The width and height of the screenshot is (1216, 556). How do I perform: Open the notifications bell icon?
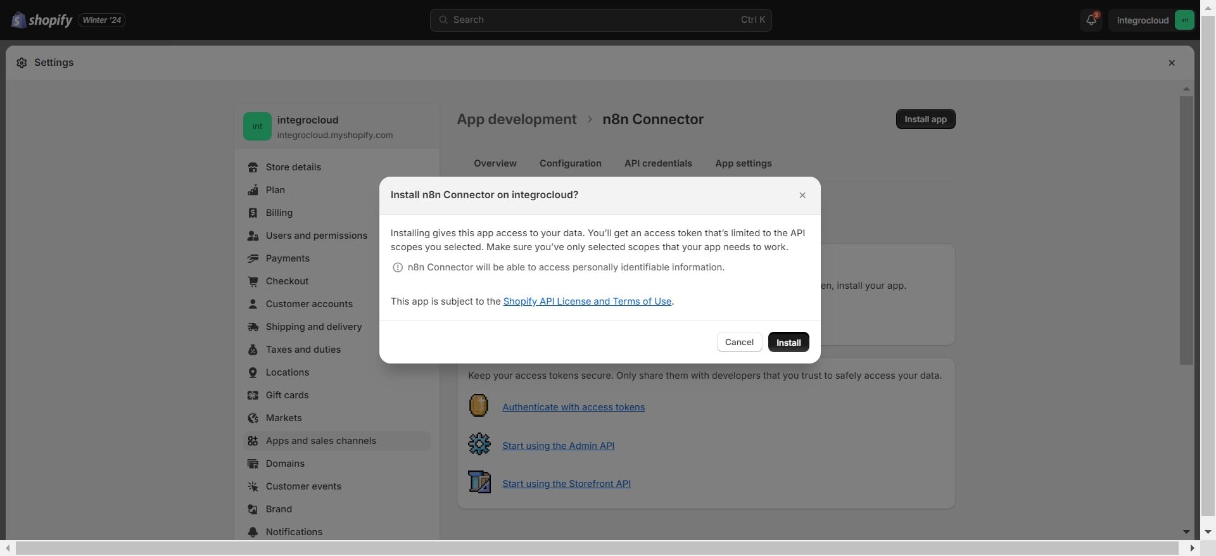[x=1091, y=20]
